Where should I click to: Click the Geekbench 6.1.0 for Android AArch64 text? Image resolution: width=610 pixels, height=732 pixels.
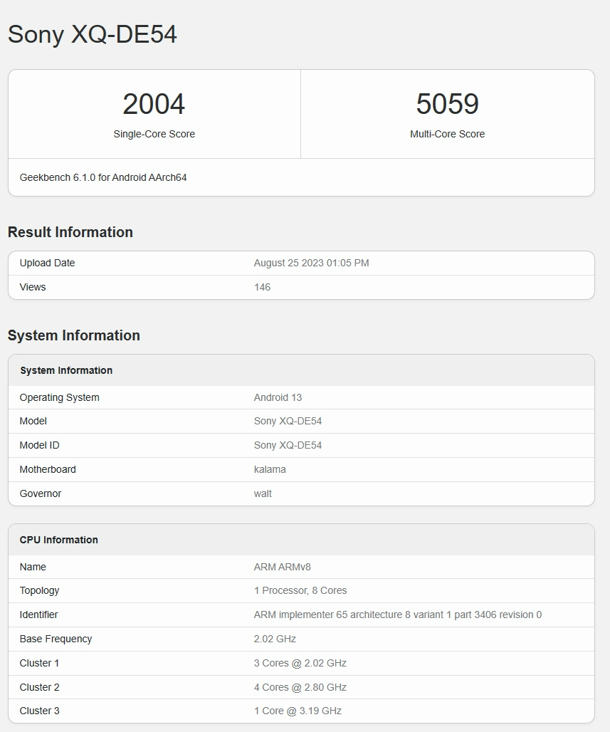pos(103,177)
